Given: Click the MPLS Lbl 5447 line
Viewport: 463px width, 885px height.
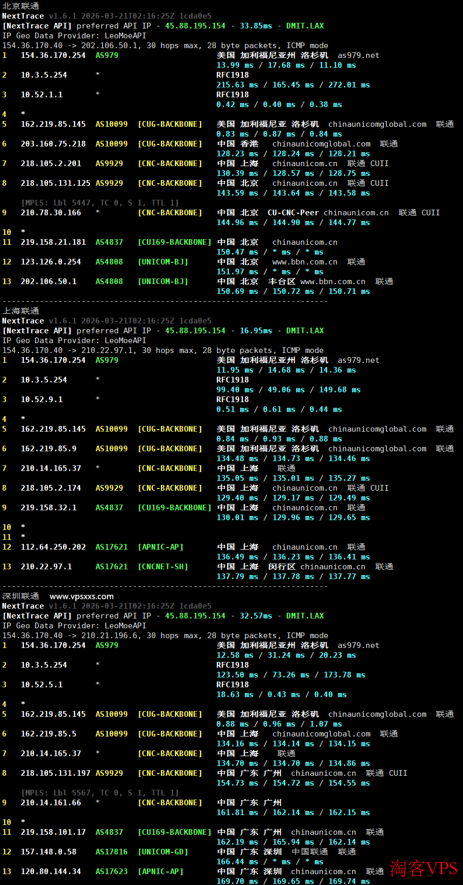Looking at the screenshot, I should [x=100, y=203].
